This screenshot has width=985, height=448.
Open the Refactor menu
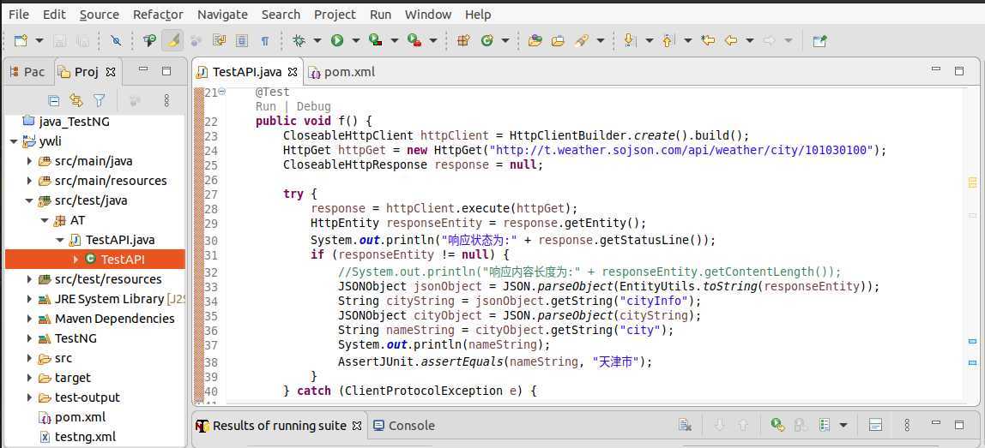(158, 15)
